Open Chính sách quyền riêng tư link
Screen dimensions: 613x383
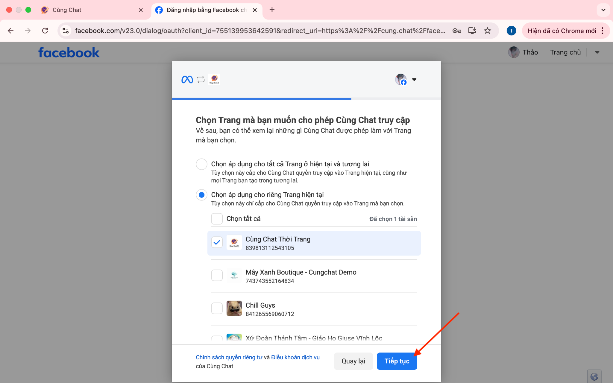[x=229, y=357]
